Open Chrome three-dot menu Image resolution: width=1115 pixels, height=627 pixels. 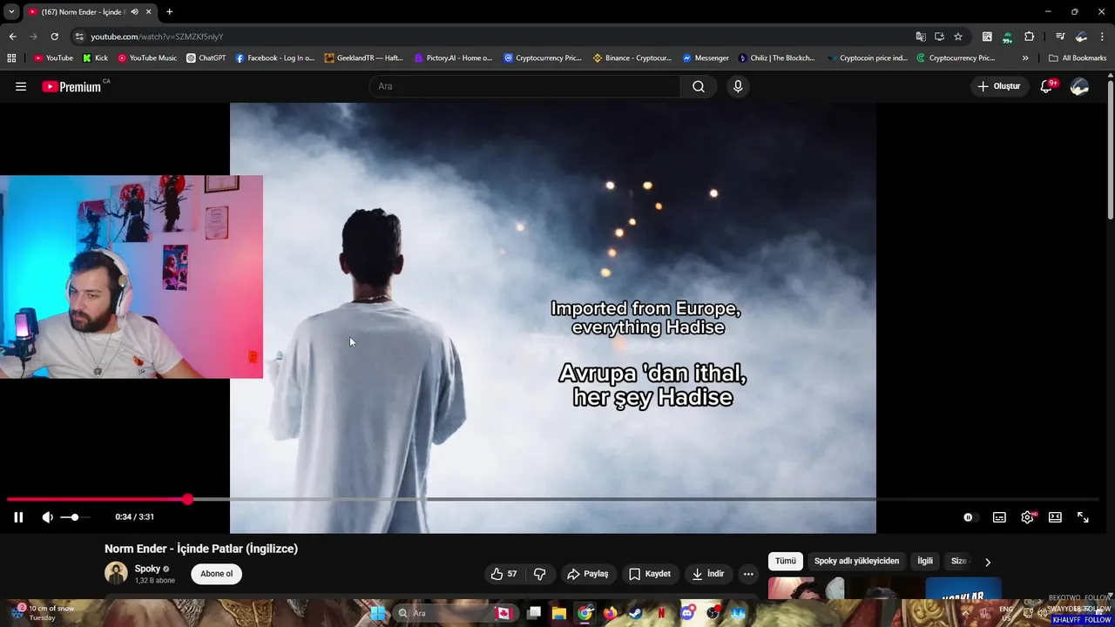pyautogui.click(x=1102, y=37)
